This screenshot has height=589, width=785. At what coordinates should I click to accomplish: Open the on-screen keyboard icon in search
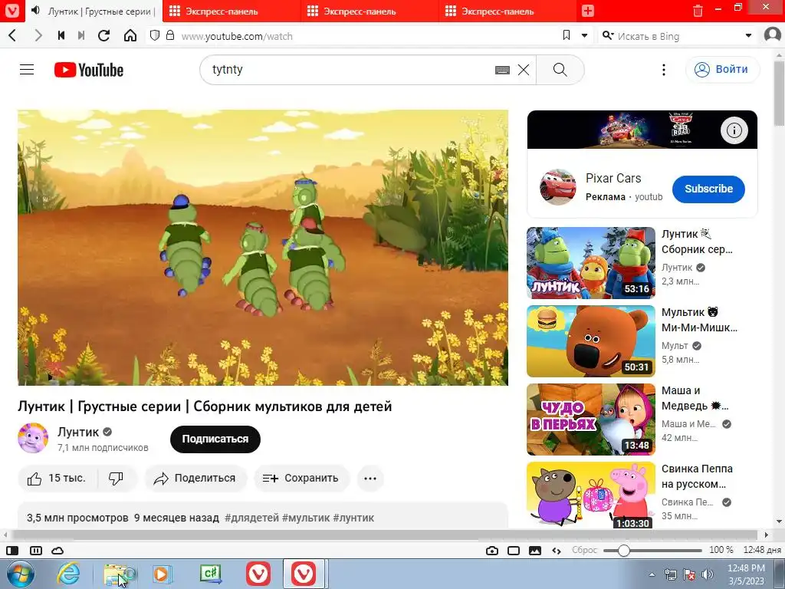pos(502,70)
